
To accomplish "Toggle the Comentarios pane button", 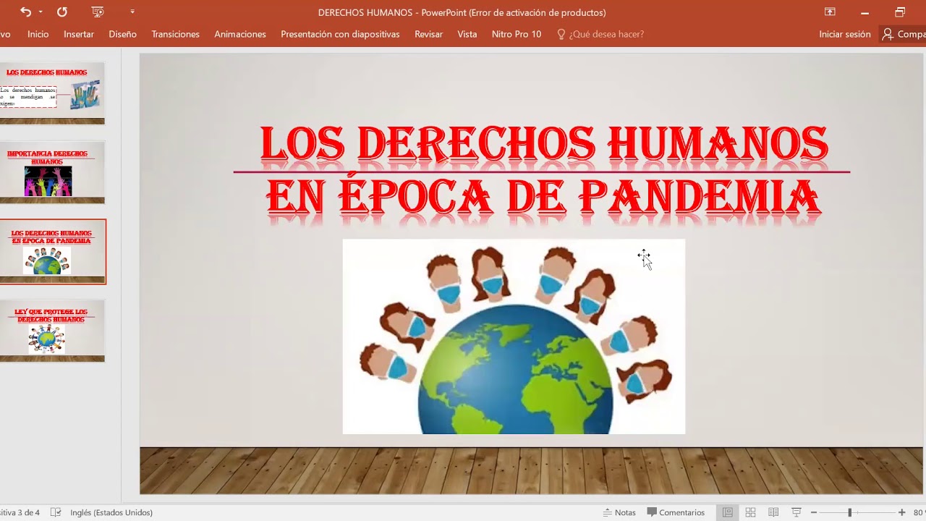I will pos(676,512).
